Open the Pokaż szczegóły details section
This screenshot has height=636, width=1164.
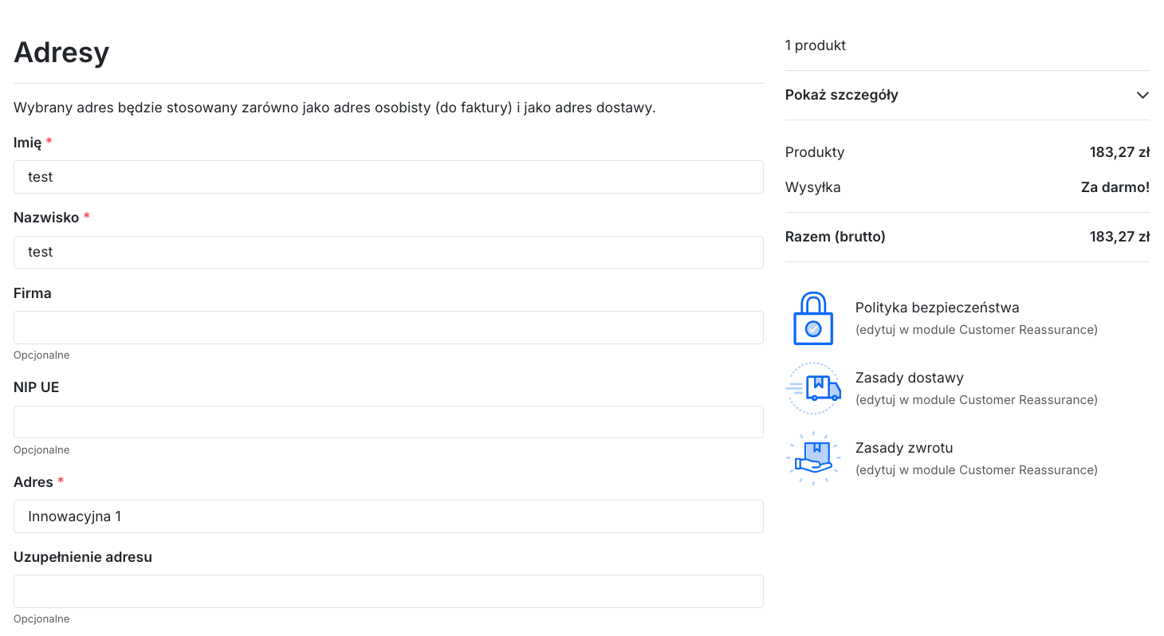(x=967, y=95)
